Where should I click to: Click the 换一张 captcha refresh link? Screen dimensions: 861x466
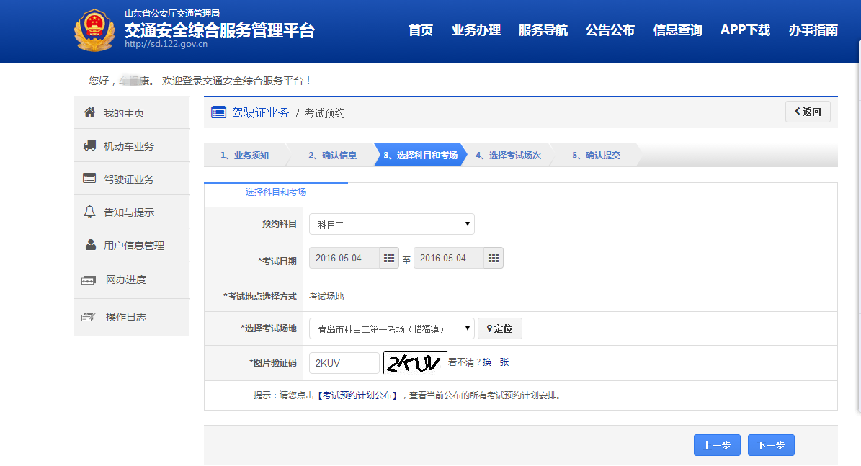point(496,362)
